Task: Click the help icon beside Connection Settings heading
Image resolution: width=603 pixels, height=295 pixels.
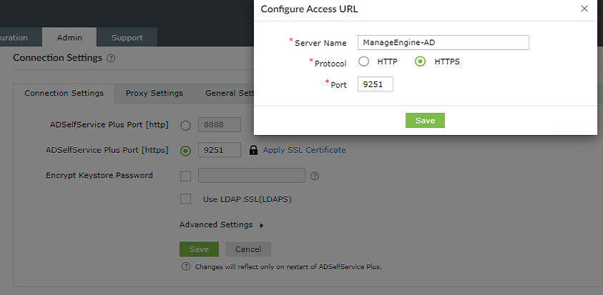Action: point(111,59)
